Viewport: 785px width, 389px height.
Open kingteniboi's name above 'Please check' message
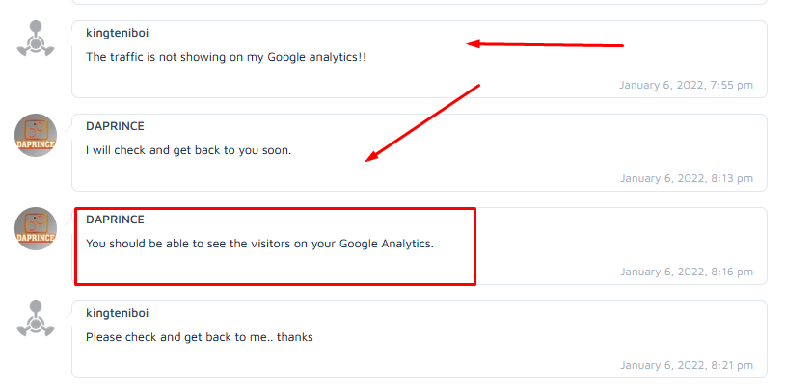(x=117, y=313)
